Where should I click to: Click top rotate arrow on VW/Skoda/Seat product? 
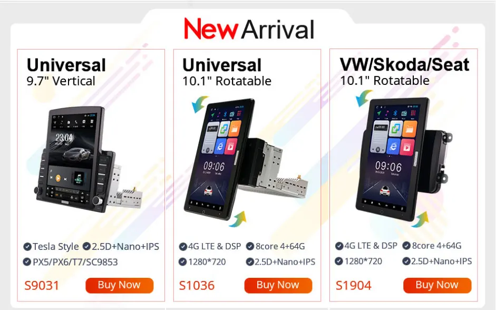[x=364, y=98]
